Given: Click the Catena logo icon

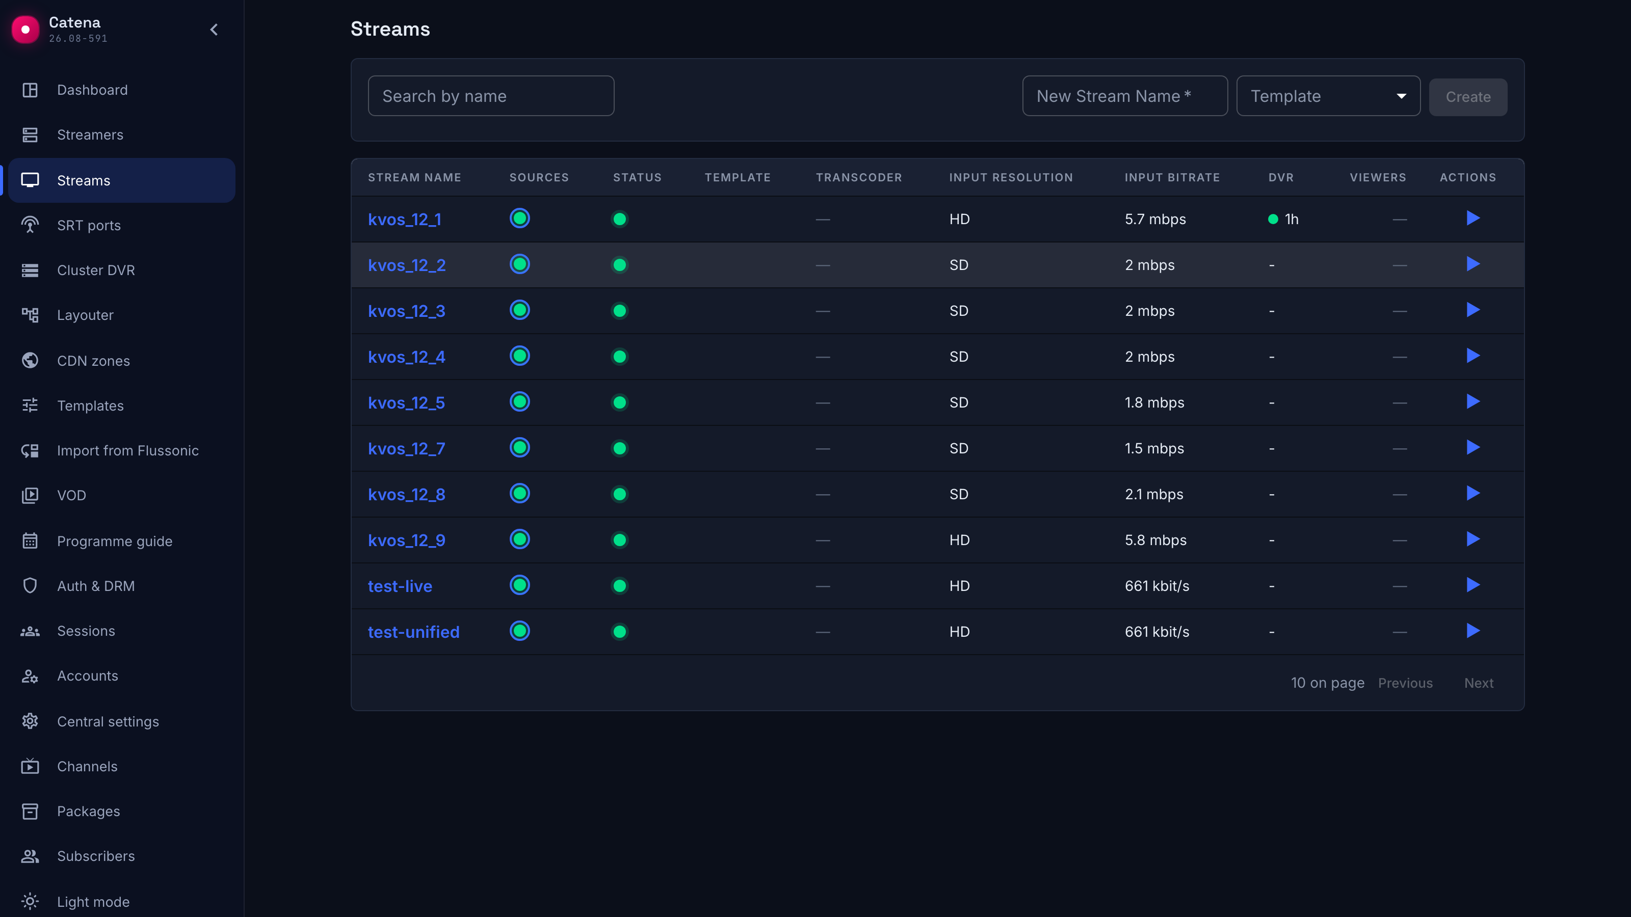Looking at the screenshot, I should tap(25, 29).
